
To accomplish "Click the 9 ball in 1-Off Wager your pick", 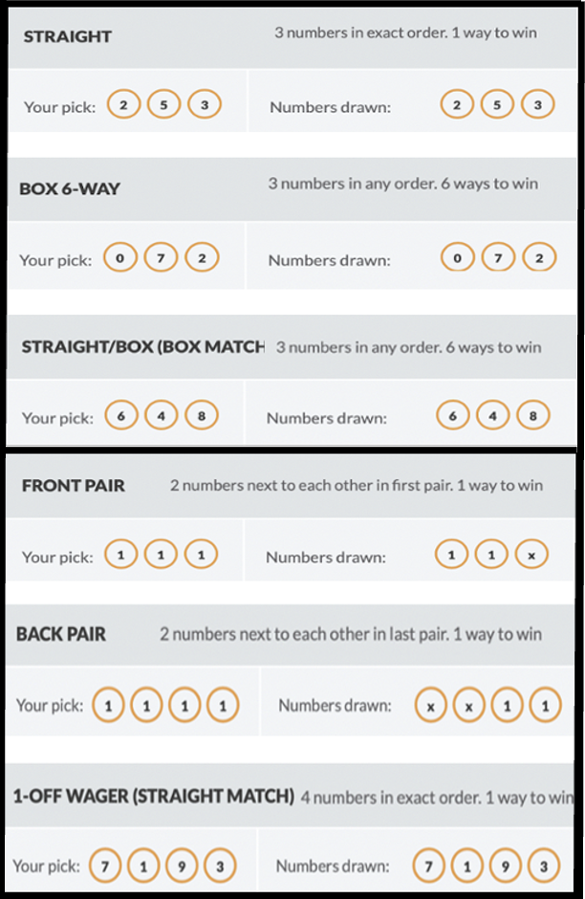I will pos(182,866).
